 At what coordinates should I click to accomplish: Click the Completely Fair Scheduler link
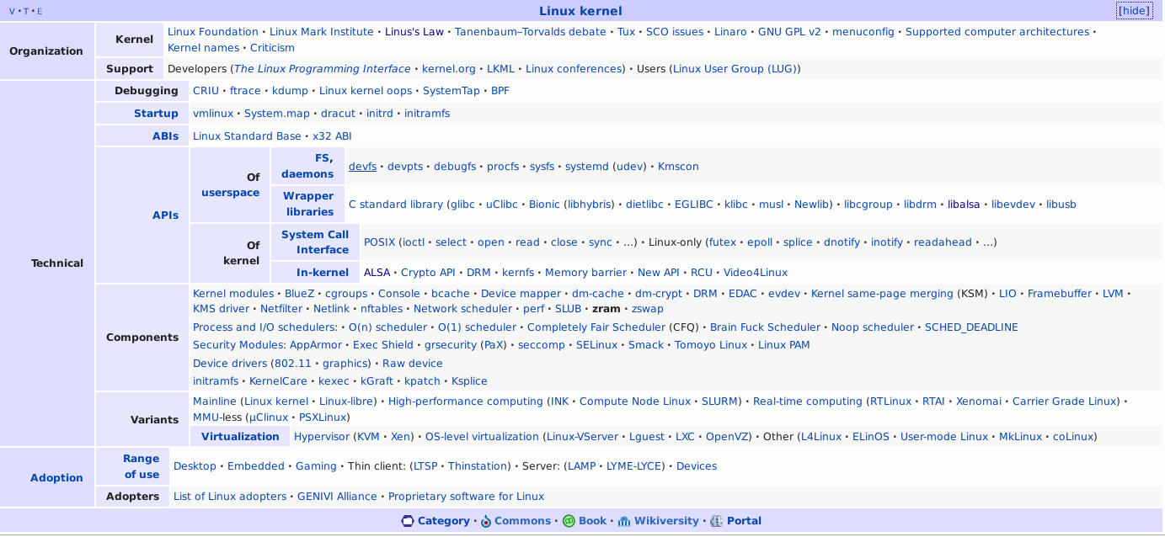[x=596, y=327]
